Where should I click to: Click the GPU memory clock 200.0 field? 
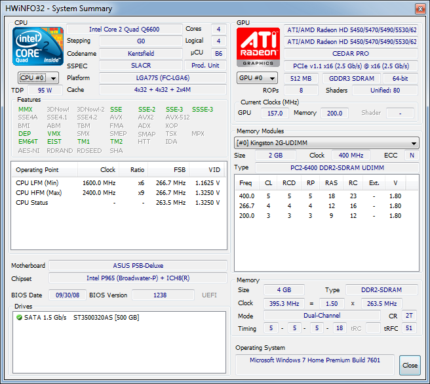pyautogui.click(x=334, y=113)
